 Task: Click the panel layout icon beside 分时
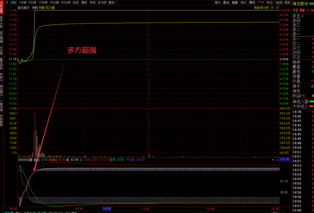(6, 3)
